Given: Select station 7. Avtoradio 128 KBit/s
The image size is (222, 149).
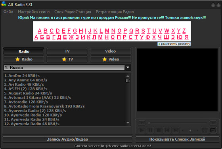Looking at the screenshot, I should [x=26, y=102].
